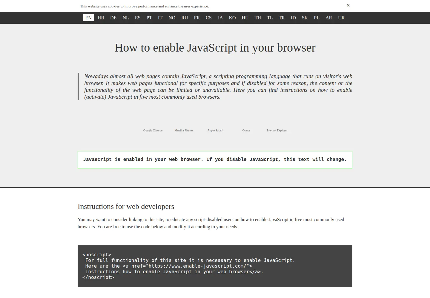This screenshot has height=298, width=430.
Task: Click the 'Instructions for web developers' heading
Action: pyautogui.click(x=126, y=207)
